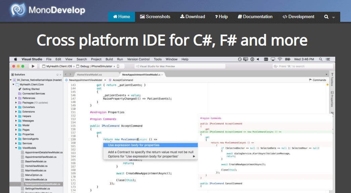Screen dimensions: 351x193
Task: Expand the Converters folder
Action: [16, 107]
